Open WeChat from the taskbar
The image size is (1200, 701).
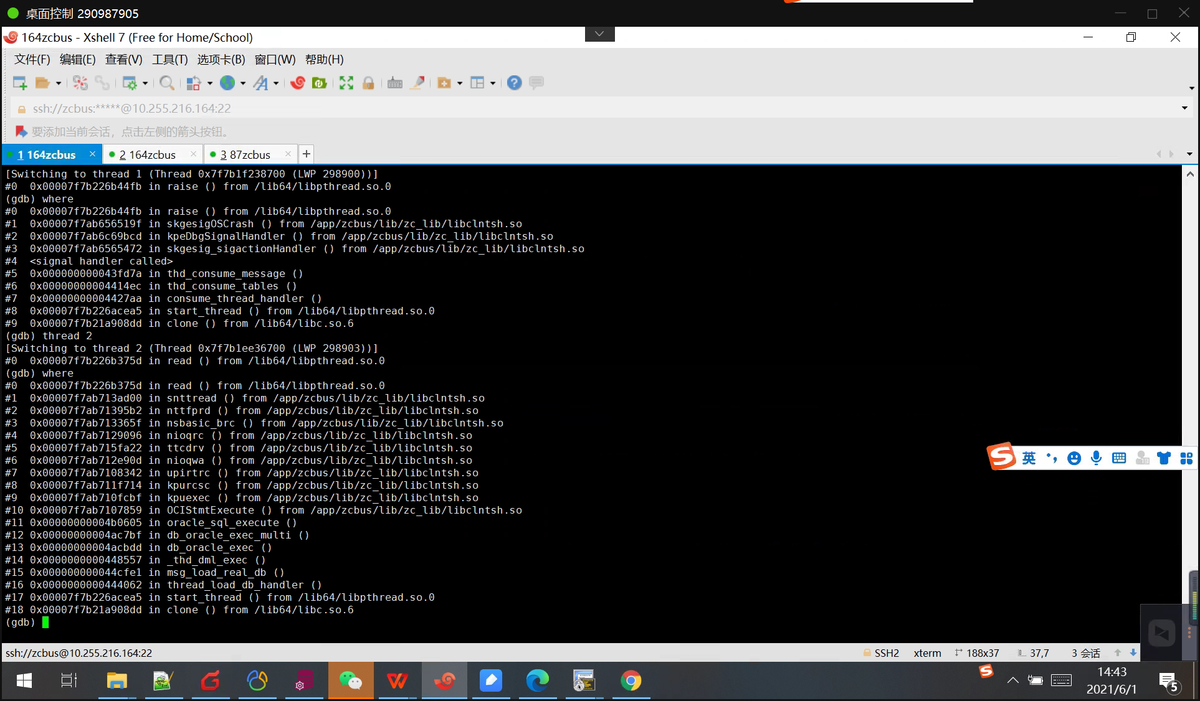point(350,680)
